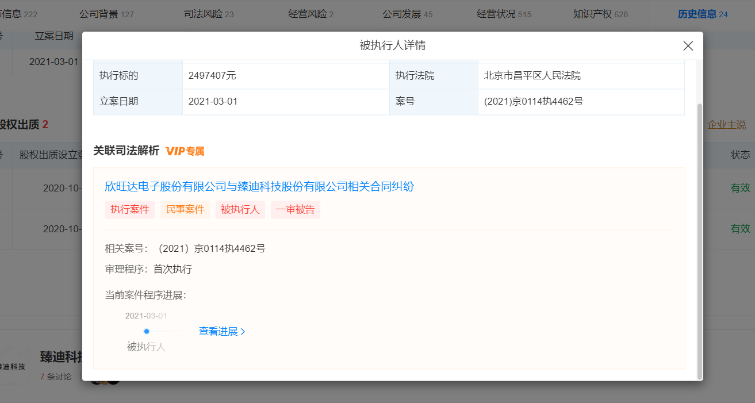The height and width of the screenshot is (403, 755).
Task: Open the 司法风险 tab
Action: tap(209, 14)
